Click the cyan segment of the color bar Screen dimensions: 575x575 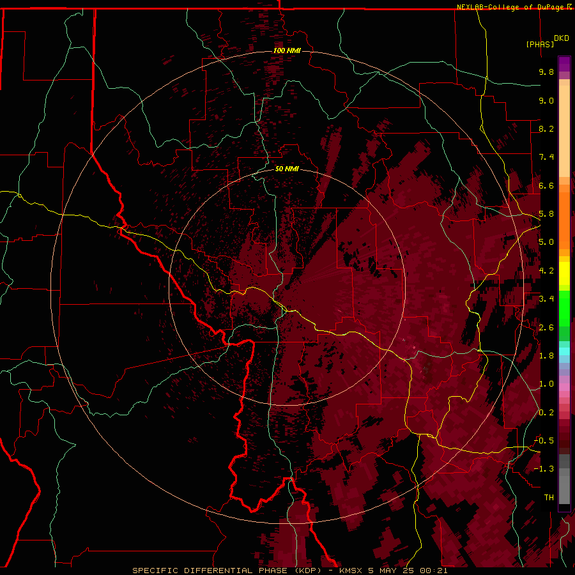point(564,351)
